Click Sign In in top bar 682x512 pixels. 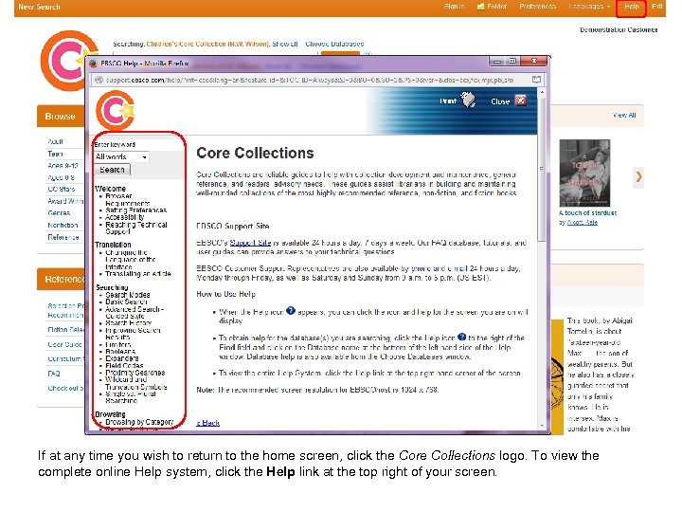click(454, 7)
